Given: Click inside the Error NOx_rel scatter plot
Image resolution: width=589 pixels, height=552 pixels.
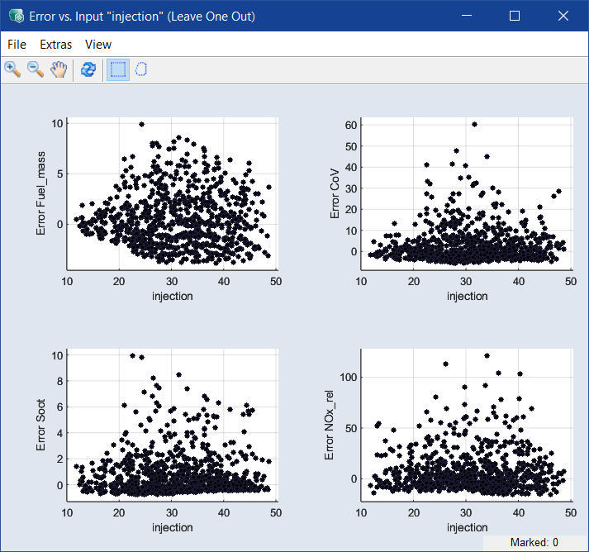Looking at the screenshot, I should [x=465, y=425].
